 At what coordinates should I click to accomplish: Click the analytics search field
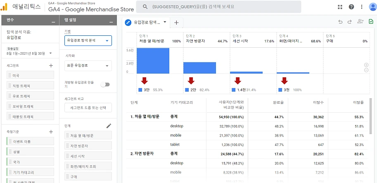click(x=218, y=7)
